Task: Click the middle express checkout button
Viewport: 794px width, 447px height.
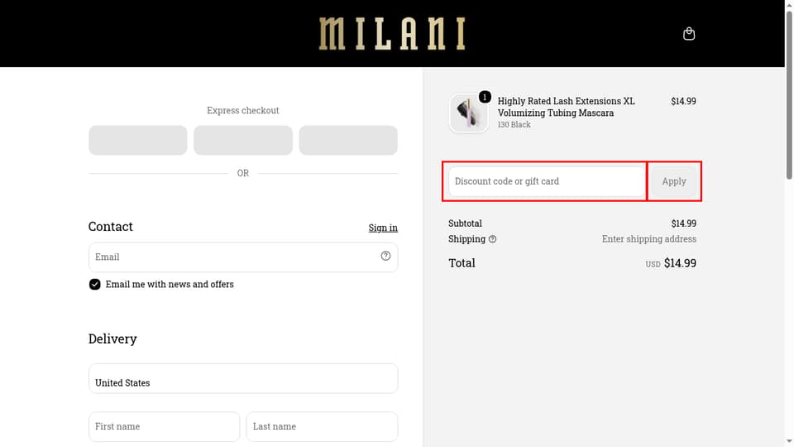Action: (x=243, y=141)
